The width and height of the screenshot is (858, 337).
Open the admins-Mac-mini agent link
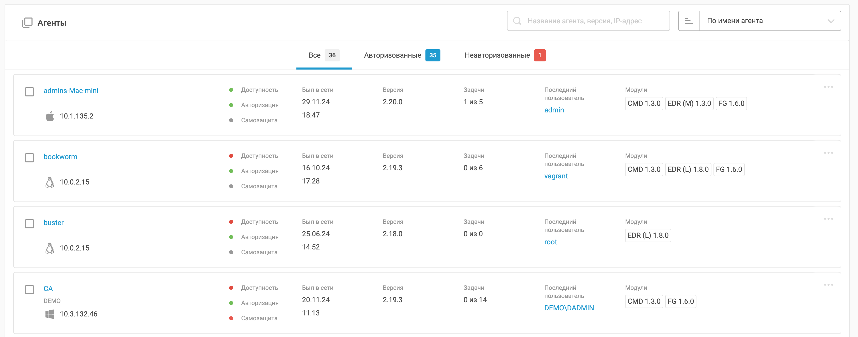[x=71, y=91]
